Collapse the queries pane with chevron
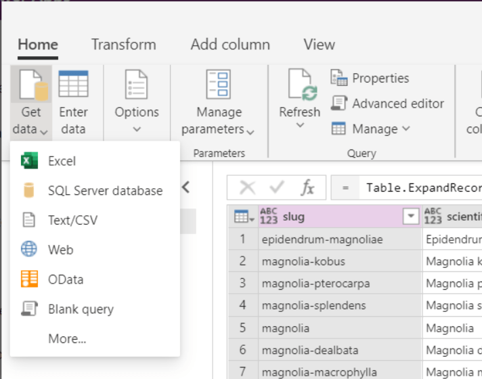Screen dimensions: 482x379 pos(186,187)
